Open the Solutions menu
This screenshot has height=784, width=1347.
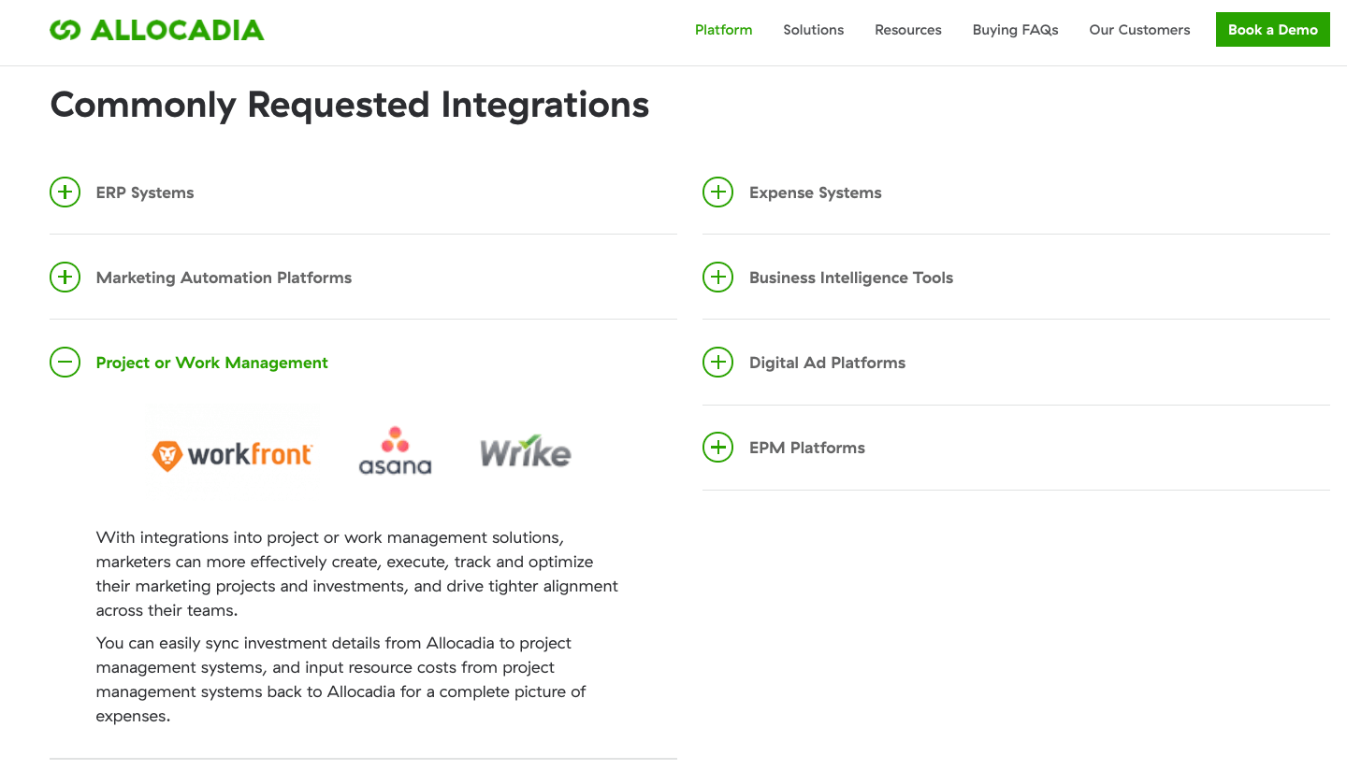813,30
